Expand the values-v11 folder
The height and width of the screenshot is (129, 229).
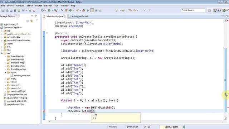pos(5,85)
